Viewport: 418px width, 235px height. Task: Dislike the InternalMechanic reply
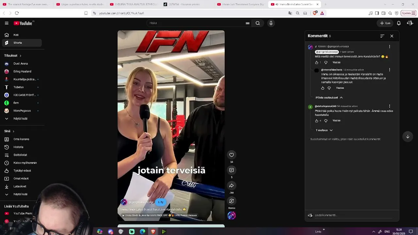[x=329, y=88]
